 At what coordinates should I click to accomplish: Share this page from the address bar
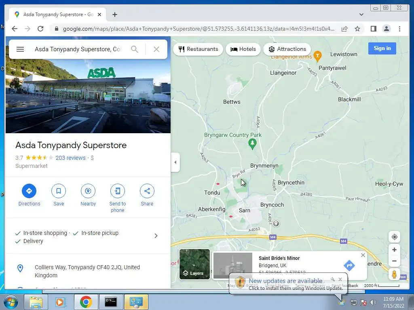tap(344, 29)
